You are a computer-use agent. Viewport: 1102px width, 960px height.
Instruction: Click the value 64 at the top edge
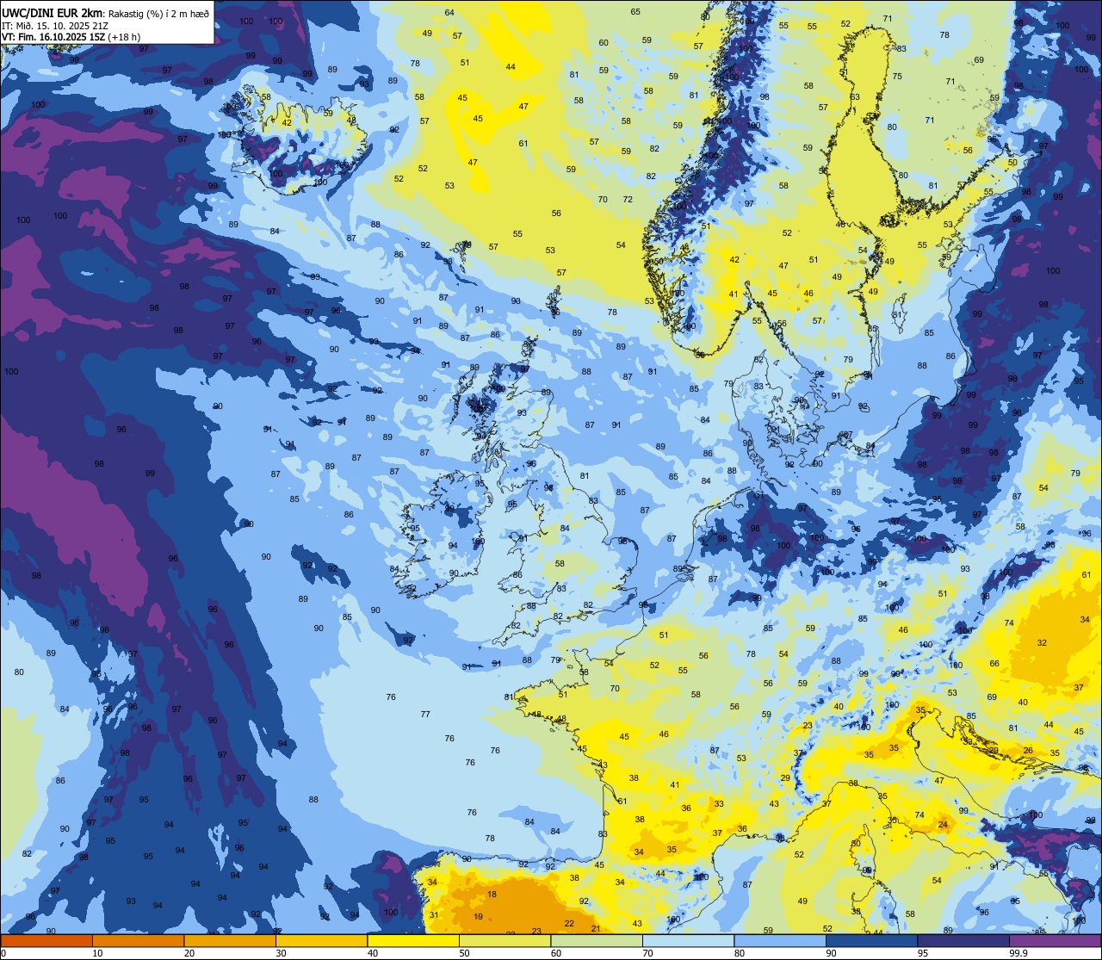pos(449,12)
